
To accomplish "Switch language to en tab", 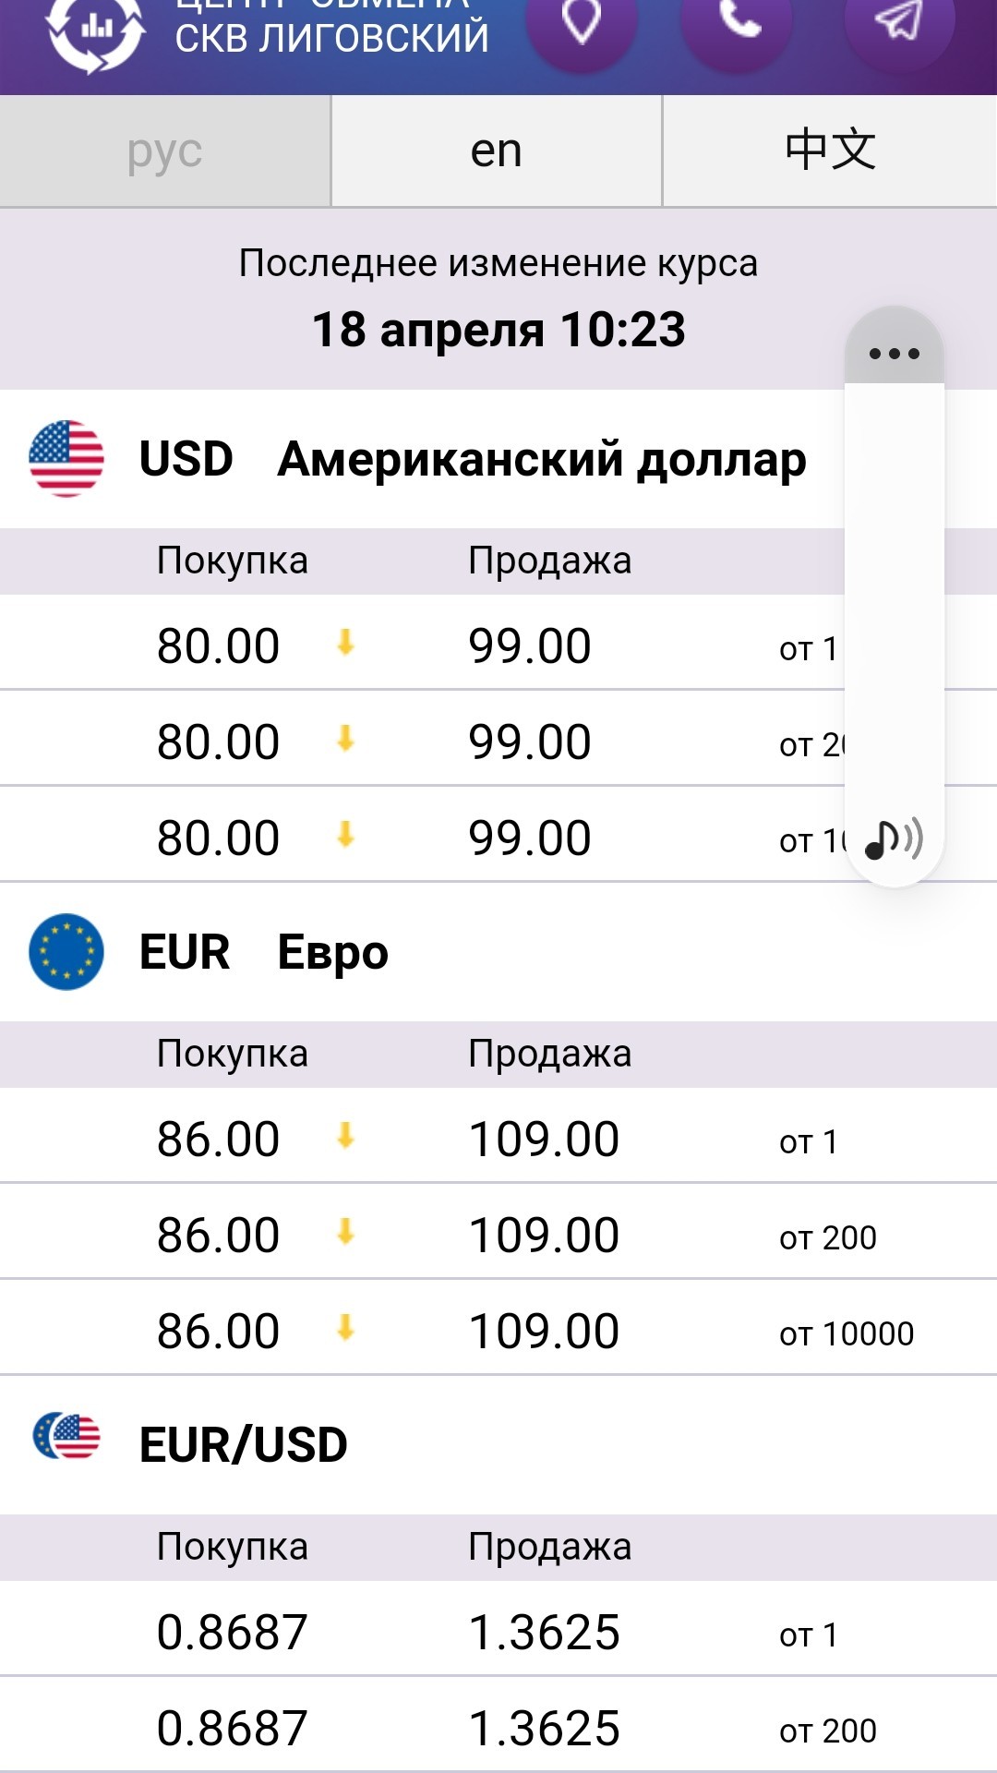I will (x=497, y=151).
